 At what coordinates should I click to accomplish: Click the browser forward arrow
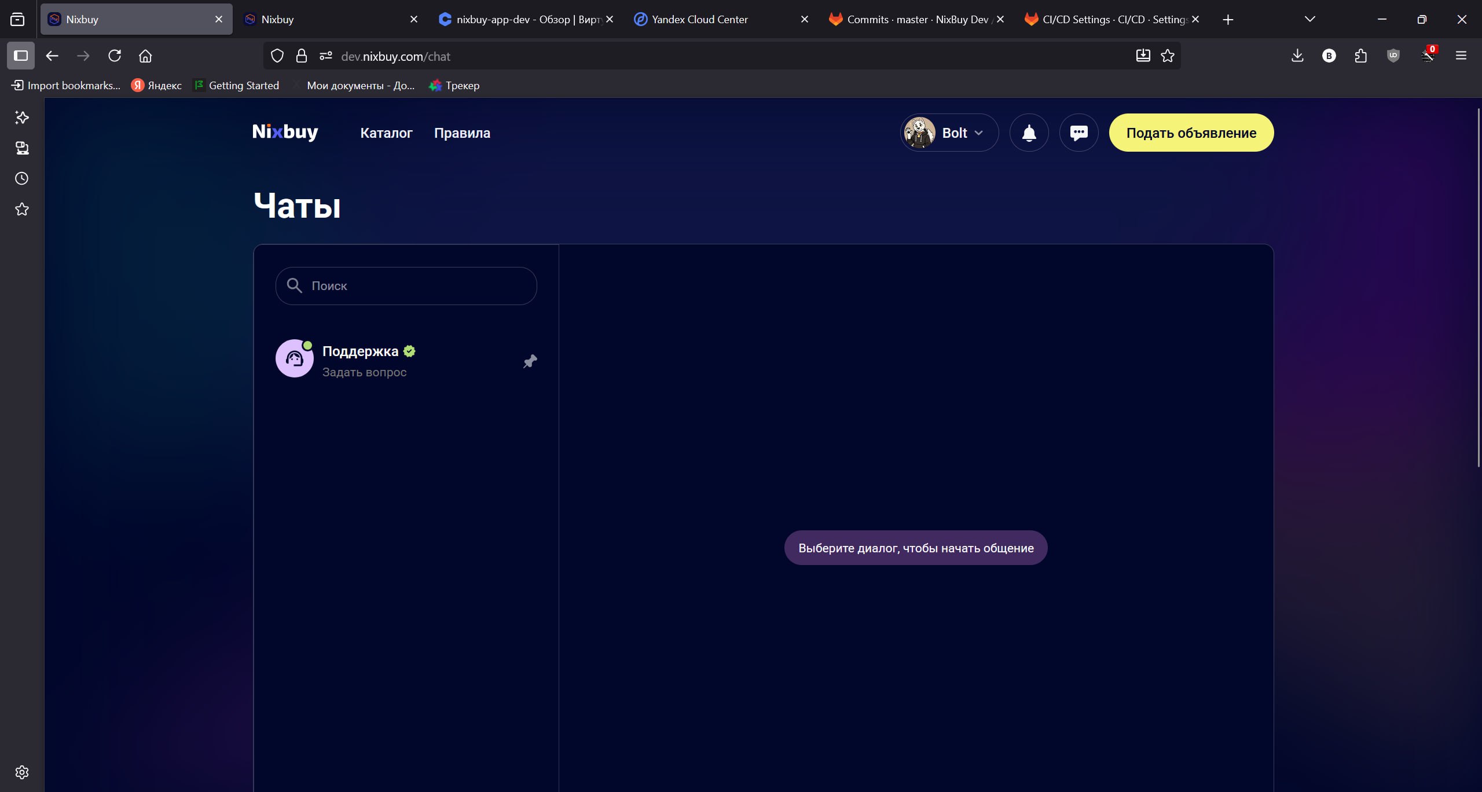tap(83, 56)
